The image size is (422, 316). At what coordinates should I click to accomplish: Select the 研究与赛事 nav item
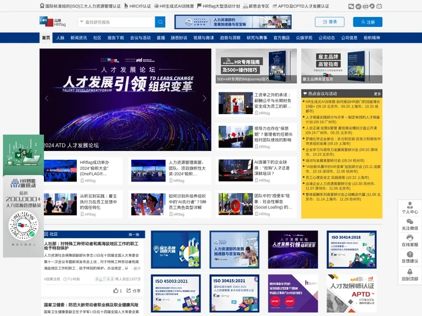[257, 38]
